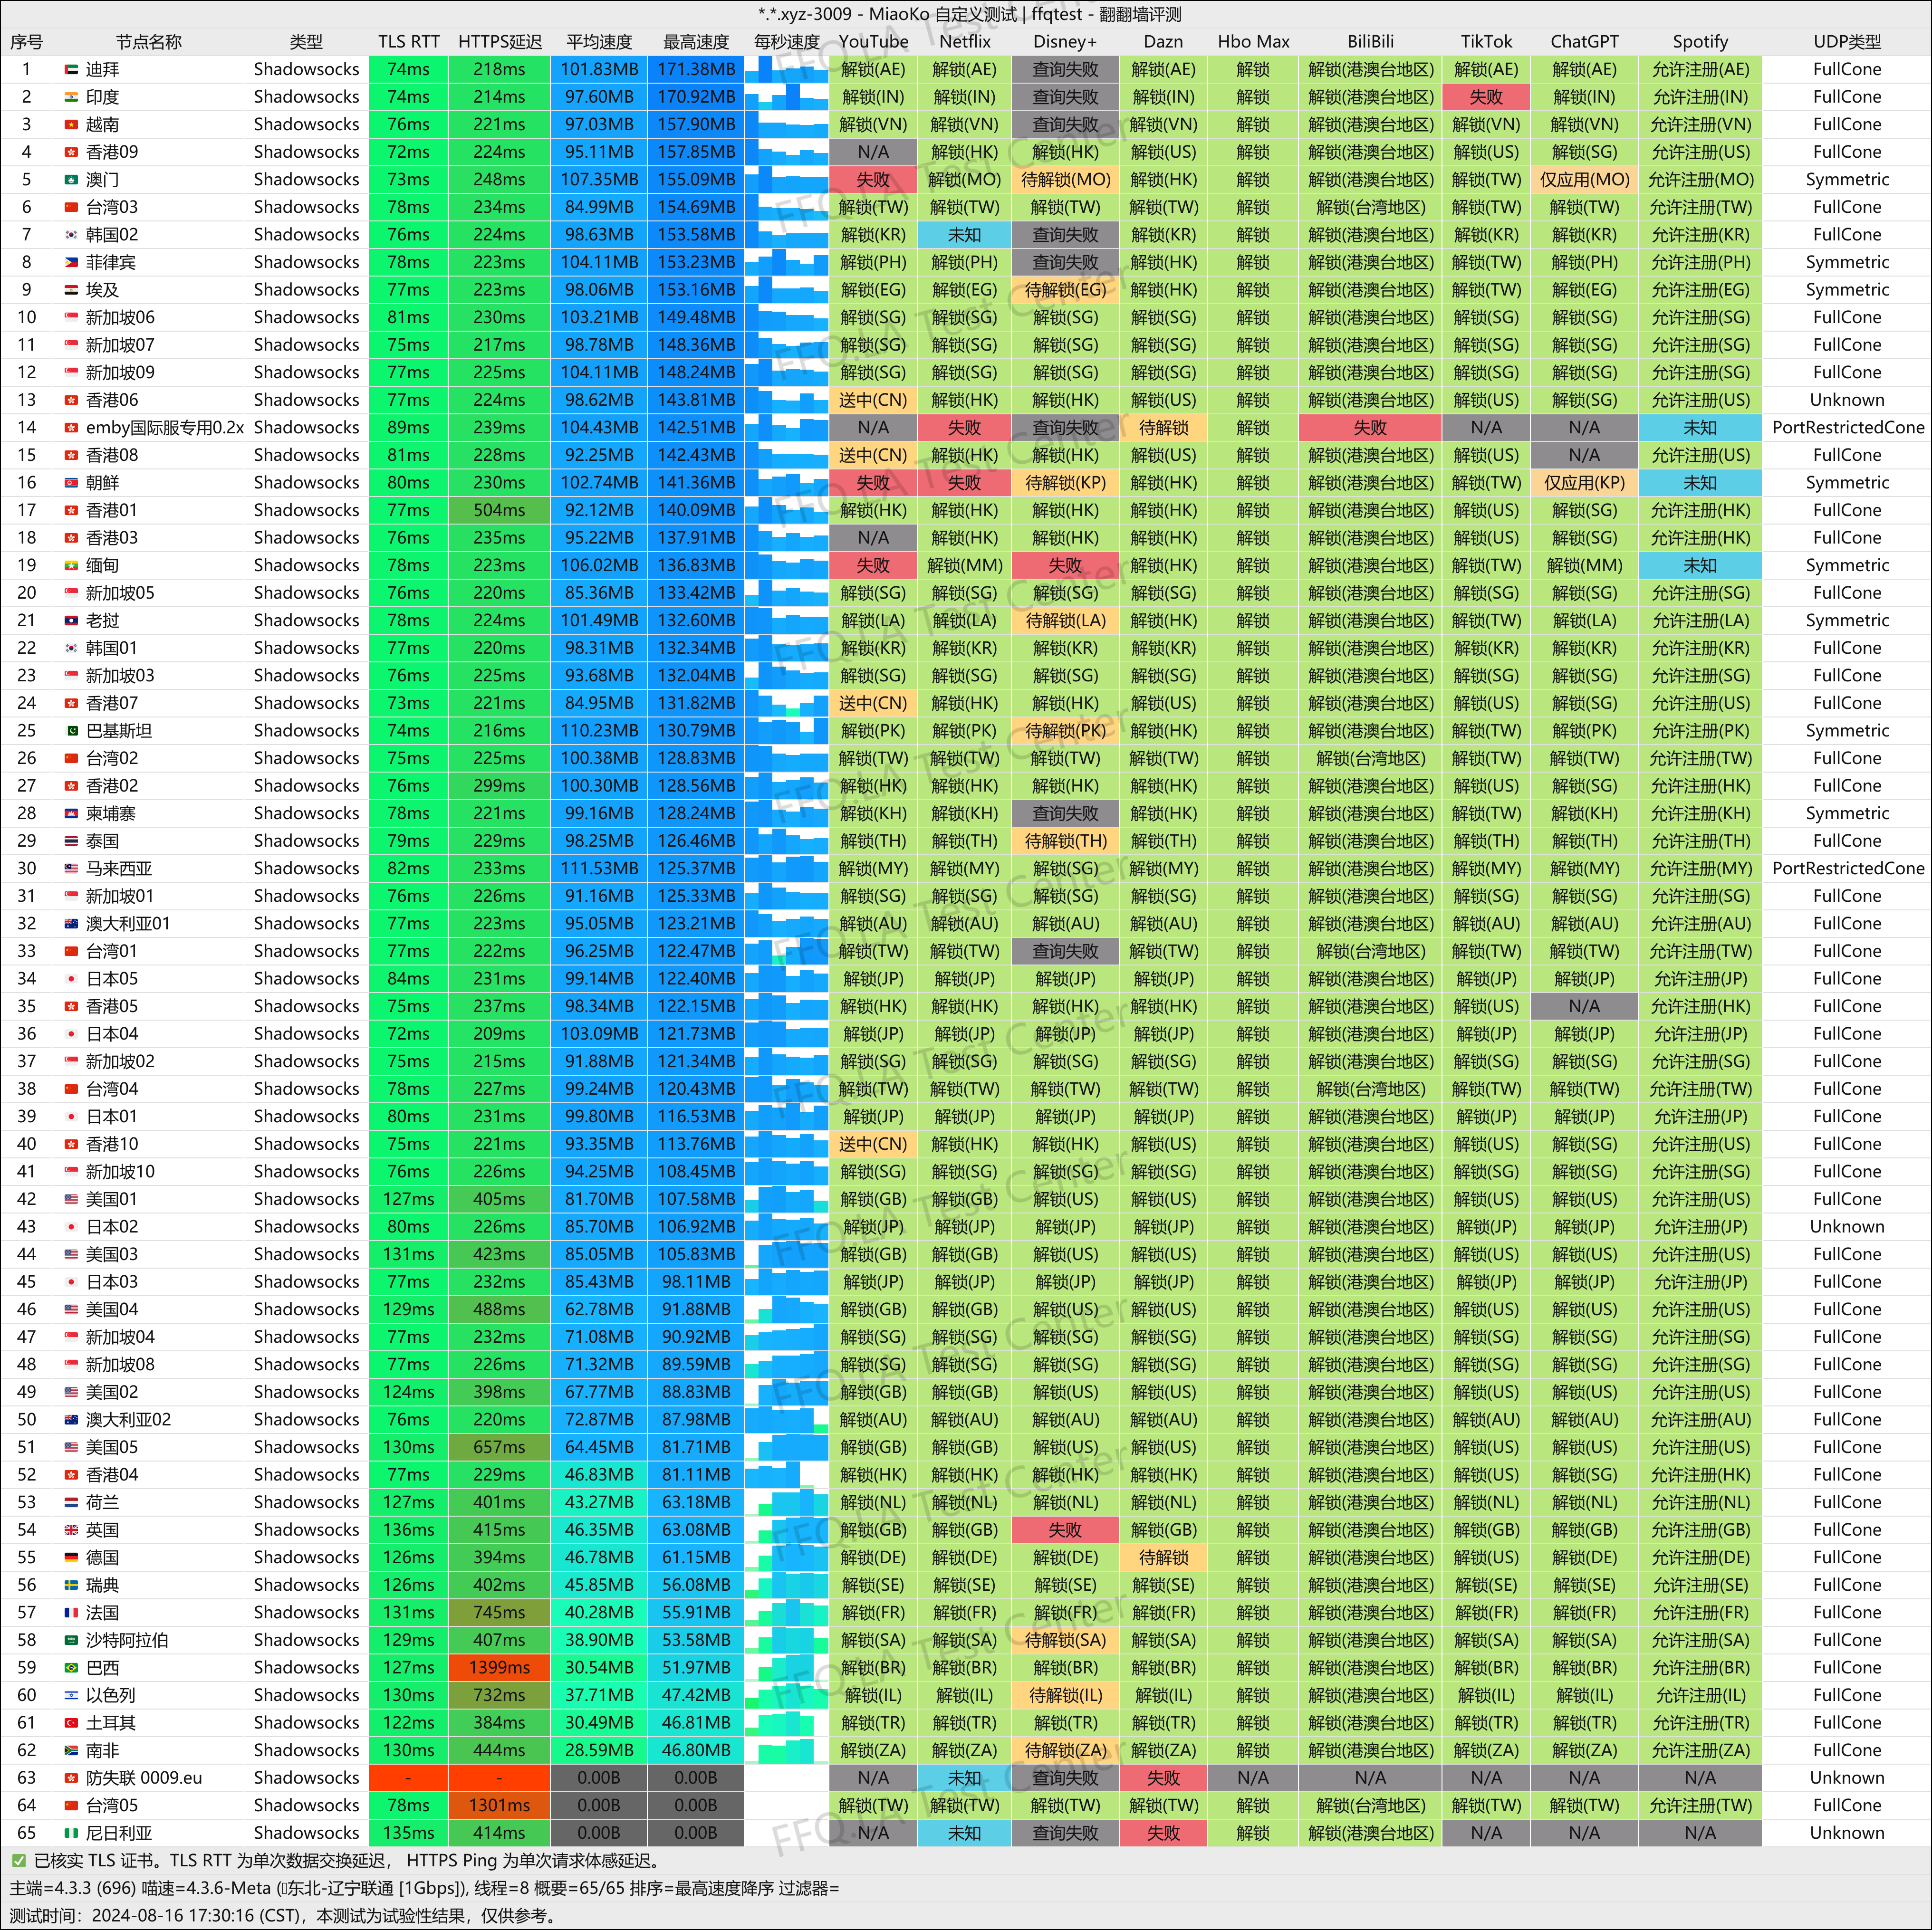The width and height of the screenshot is (1932, 1930).
Task: Click the North Korea flag beside 朝鲜
Action: click(71, 483)
